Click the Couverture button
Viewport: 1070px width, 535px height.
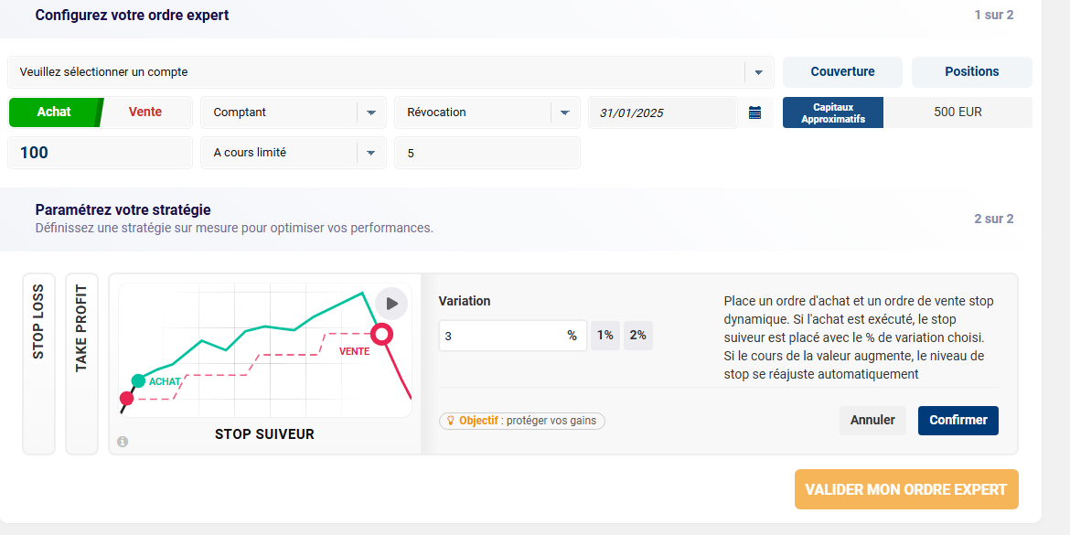[x=842, y=72]
